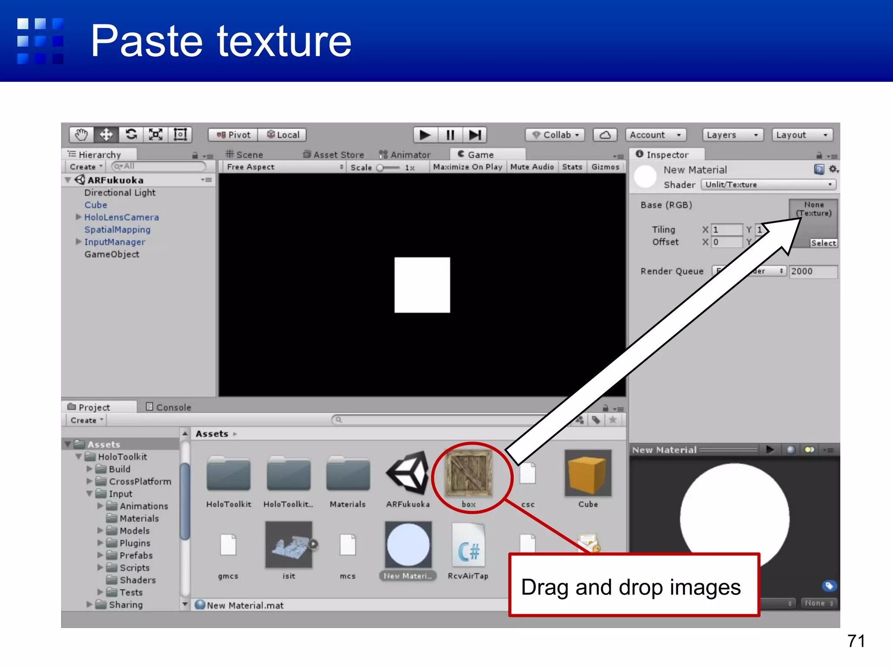The height and width of the screenshot is (669, 893).
Task: Click the search by label icon
Action: click(596, 420)
